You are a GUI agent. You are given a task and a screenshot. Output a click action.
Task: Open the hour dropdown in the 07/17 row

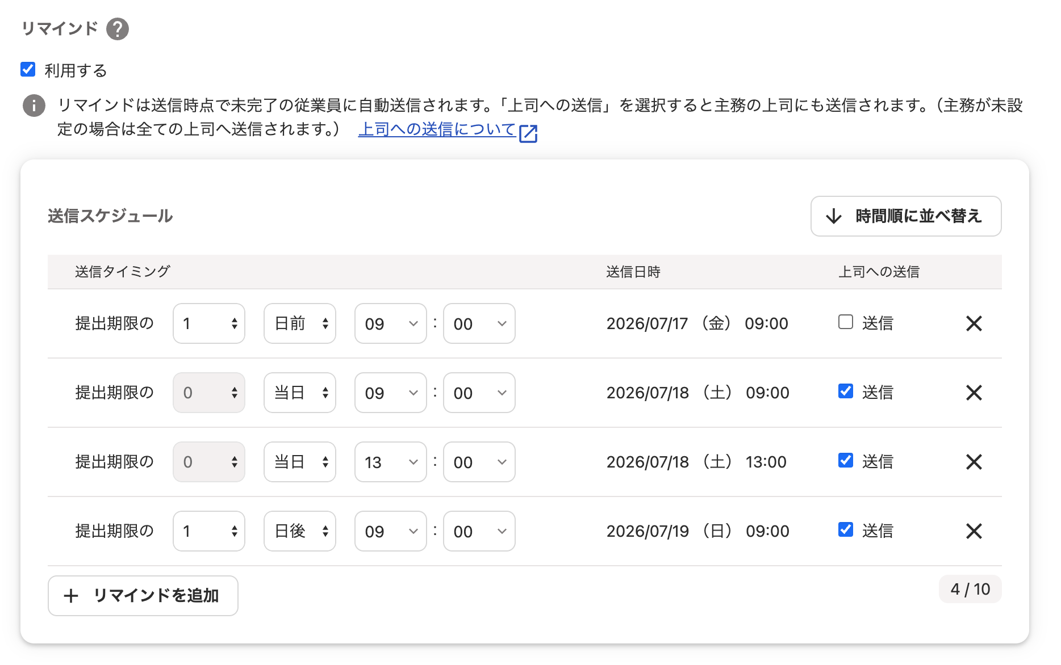coord(391,323)
